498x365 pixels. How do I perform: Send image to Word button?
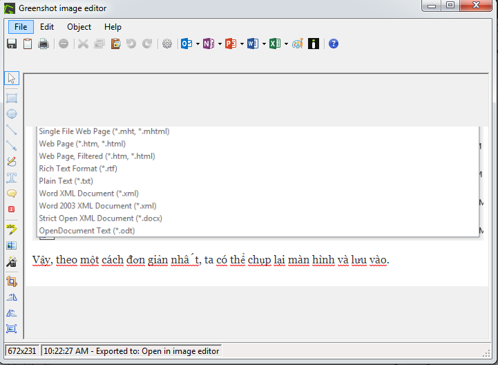252,44
